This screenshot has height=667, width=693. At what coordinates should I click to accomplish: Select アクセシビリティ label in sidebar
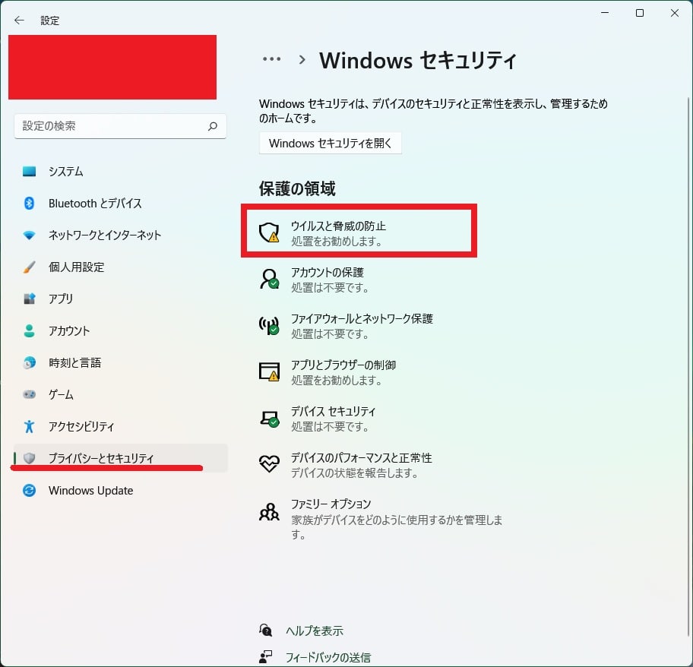pyautogui.click(x=81, y=426)
